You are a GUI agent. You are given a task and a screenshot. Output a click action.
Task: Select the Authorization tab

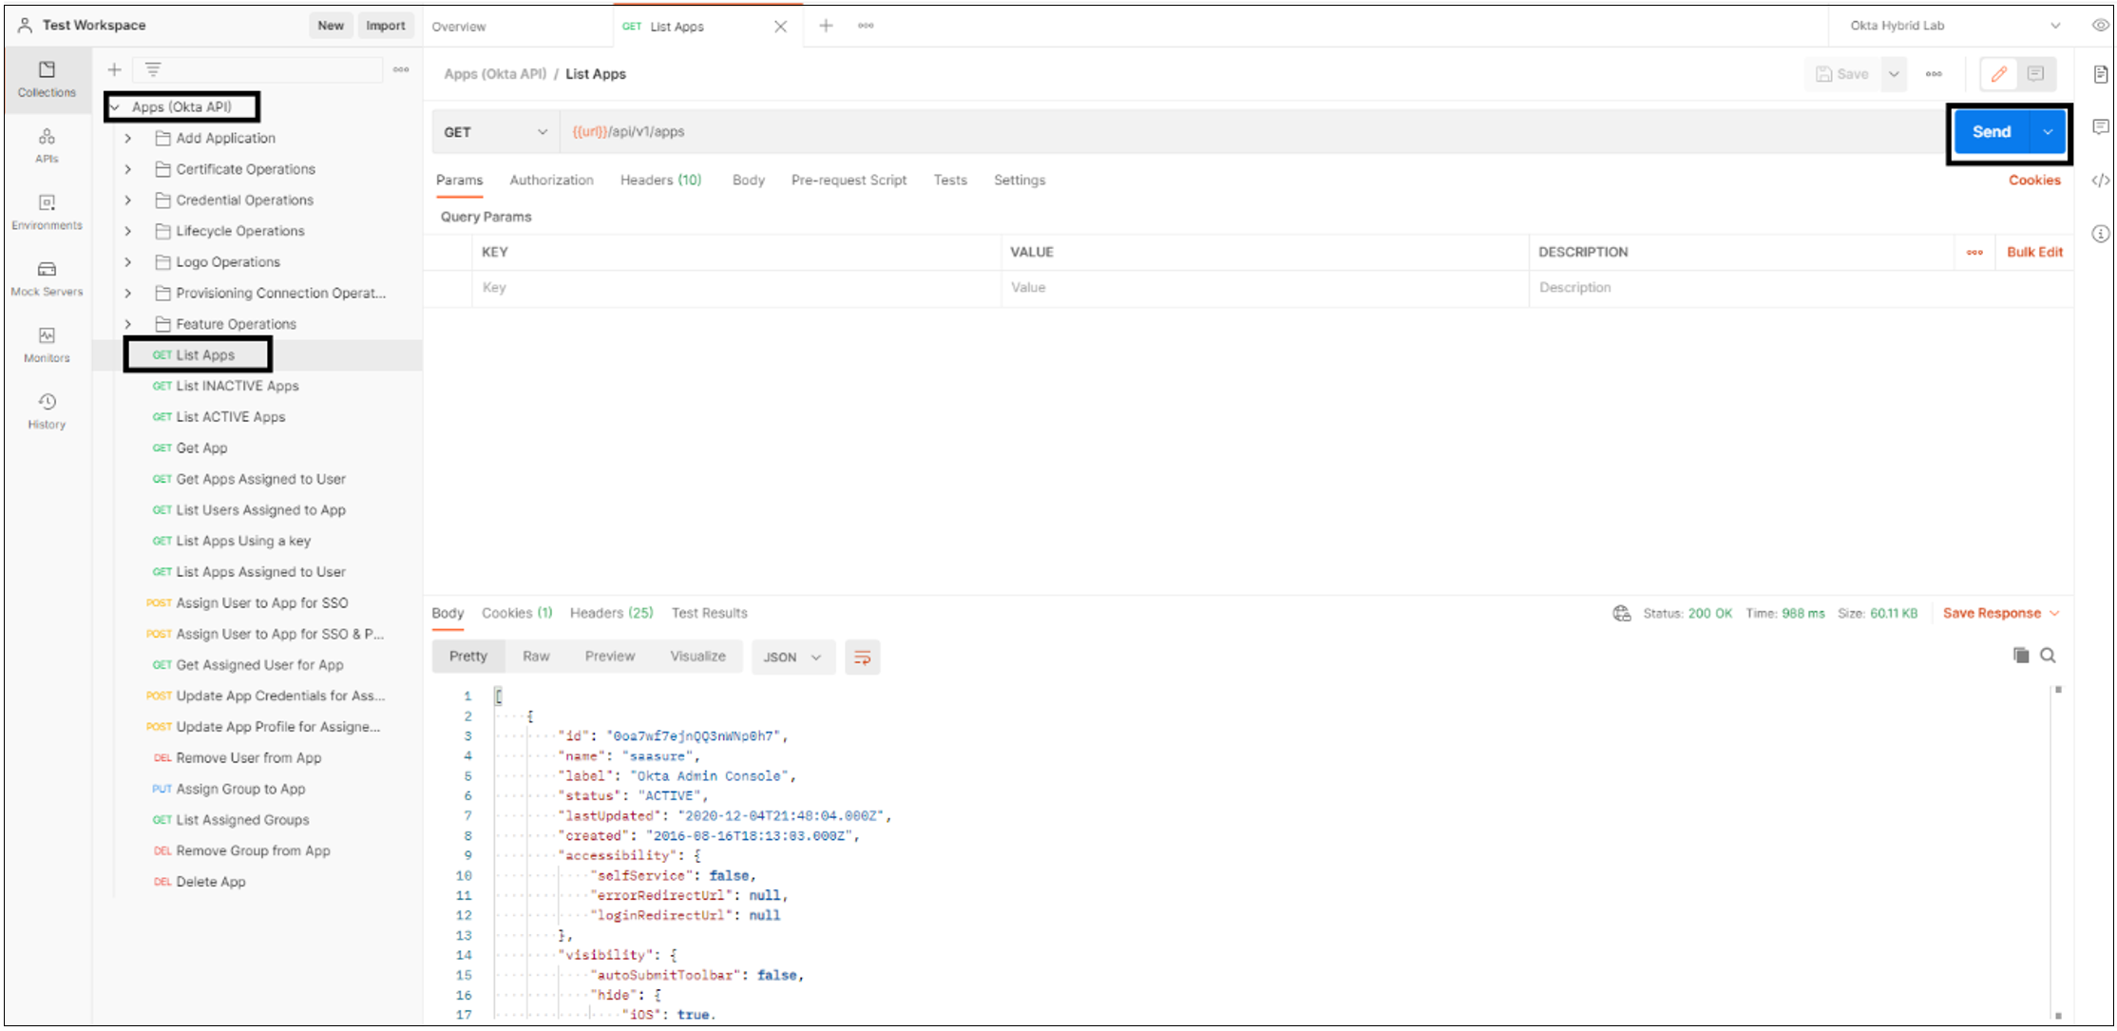click(x=551, y=180)
